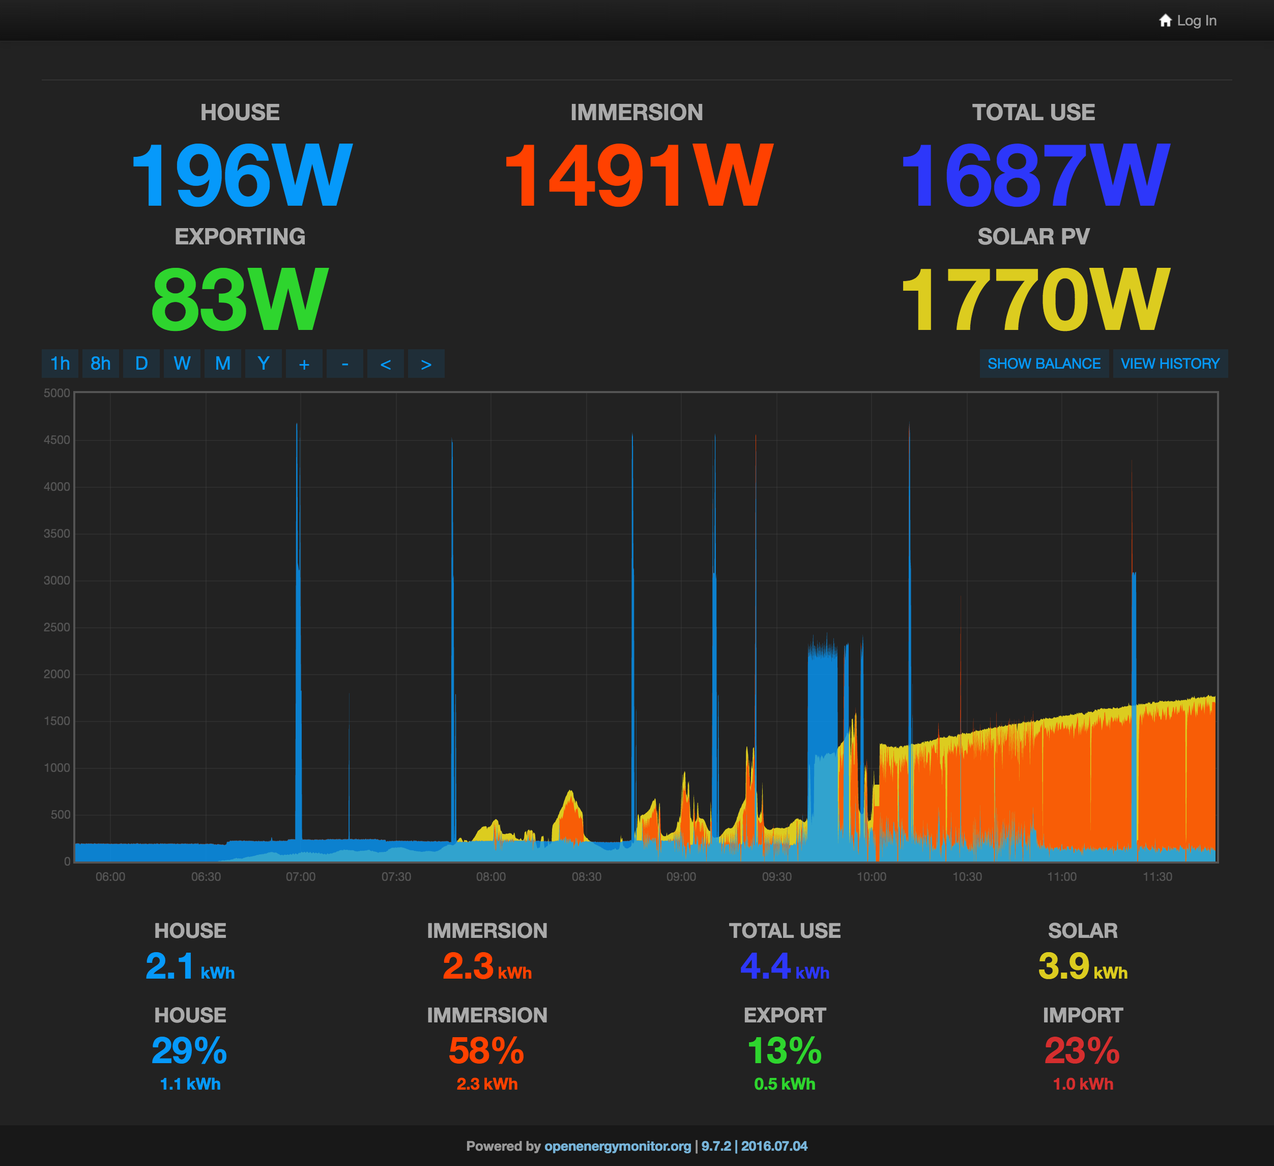Image resolution: width=1274 pixels, height=1166 pixels.
Task: Open the Log In link
Action: (x=1196, y=21)
